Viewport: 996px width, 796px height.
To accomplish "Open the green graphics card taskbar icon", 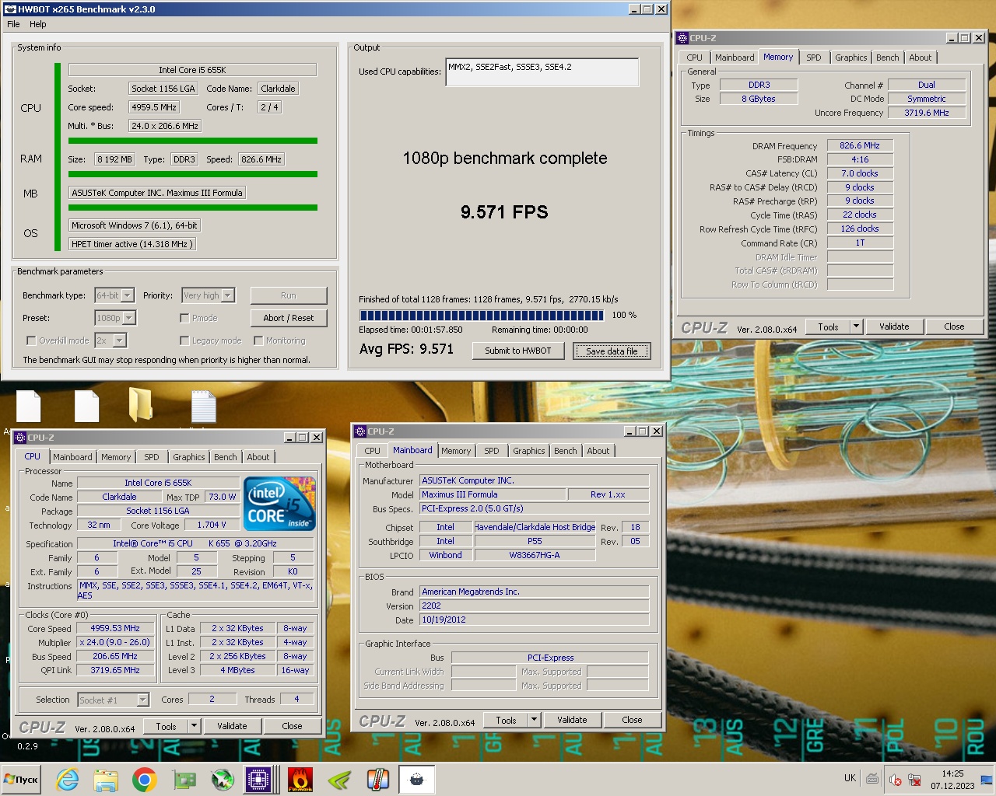I will coord(184,780).
